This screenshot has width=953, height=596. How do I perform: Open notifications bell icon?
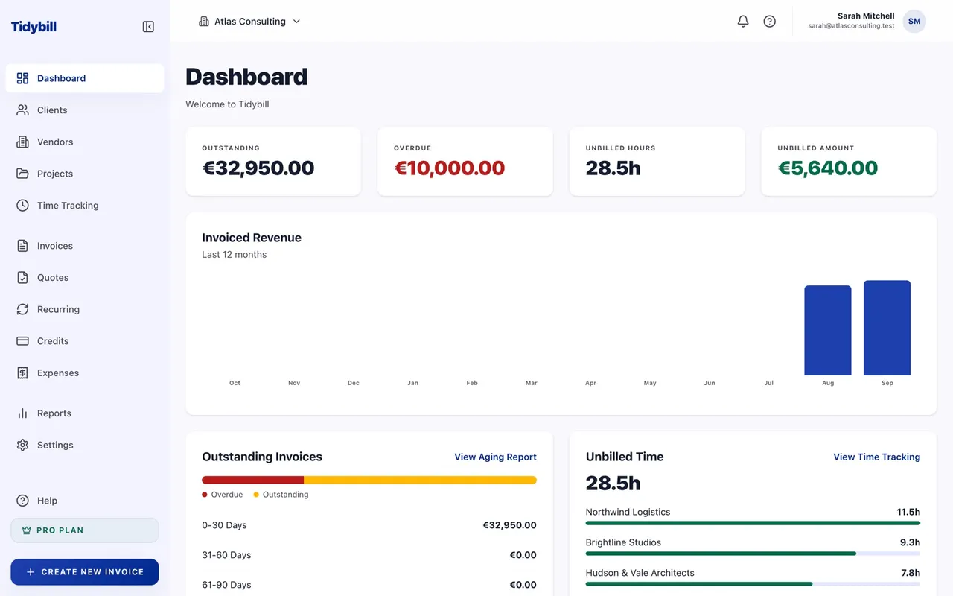[743, 22]
